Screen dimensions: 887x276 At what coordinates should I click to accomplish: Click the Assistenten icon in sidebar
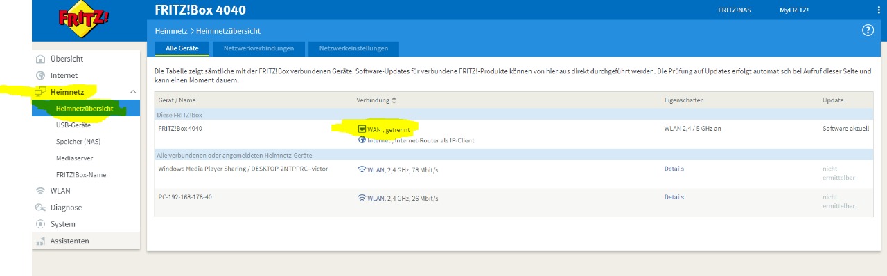click(40, 241)
